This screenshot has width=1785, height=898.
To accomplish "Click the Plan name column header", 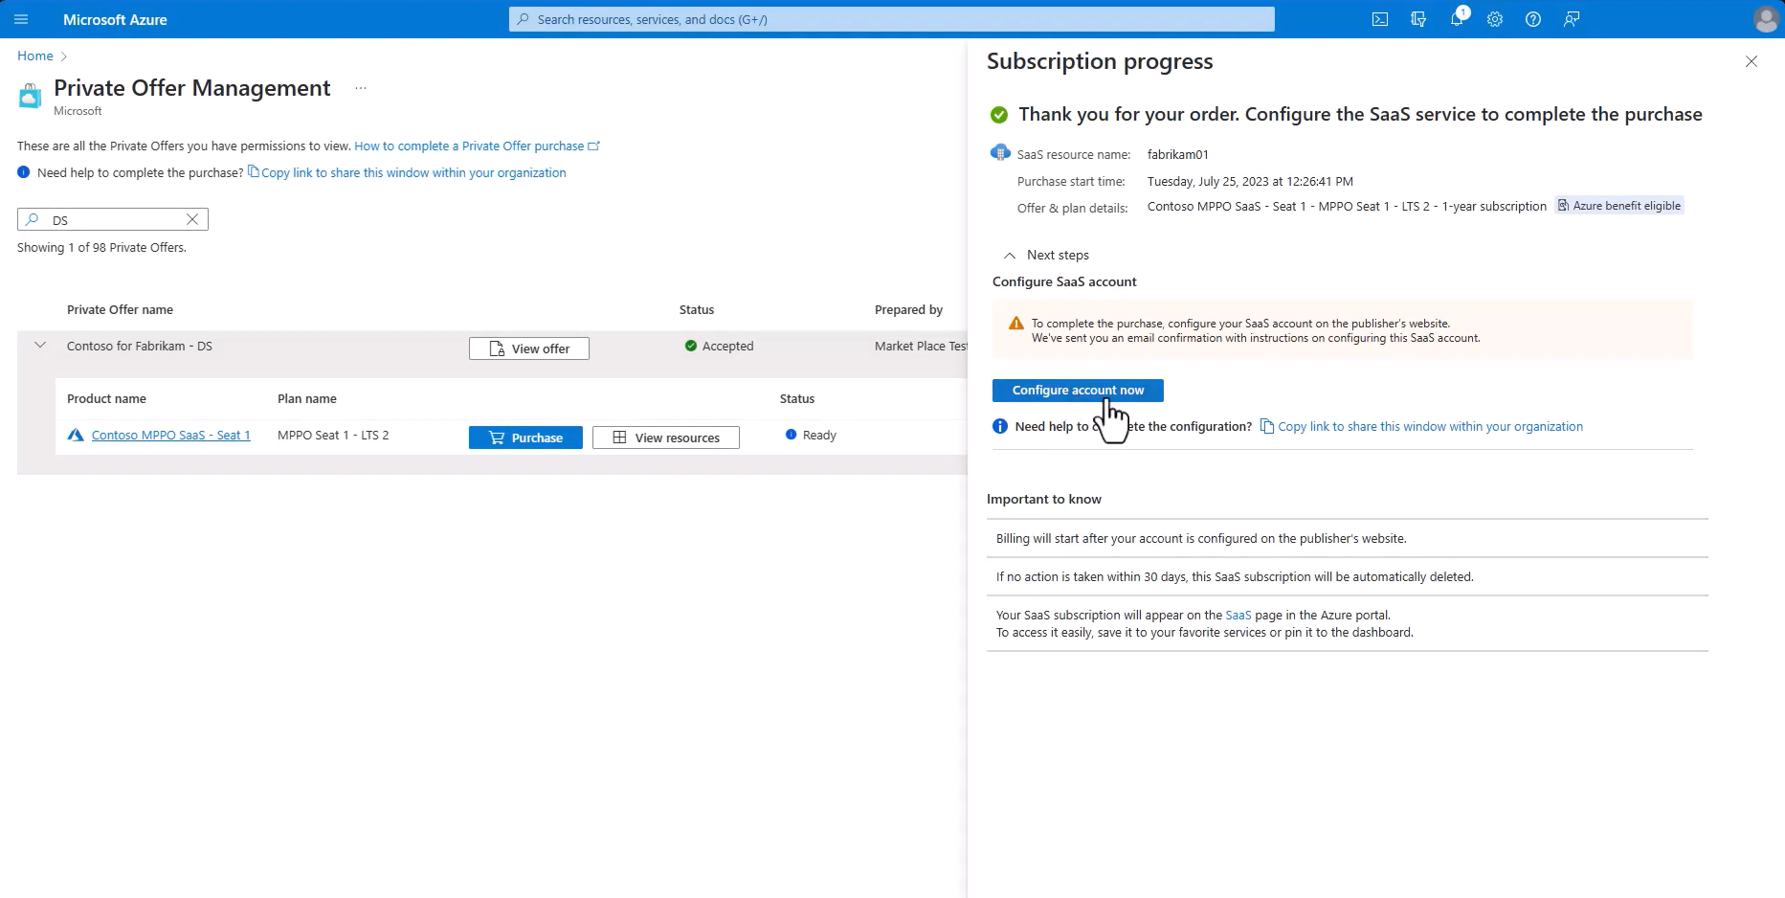I will coord(307,399).
